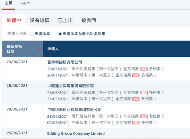Expand 多档案 for 百得利控股 20/01/2021
This screenshot has width=190, height=139.
click(149, 75)
